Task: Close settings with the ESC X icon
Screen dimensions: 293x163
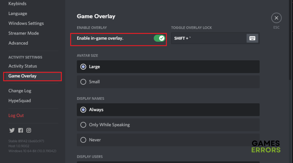Action: [x=276, y=18]
